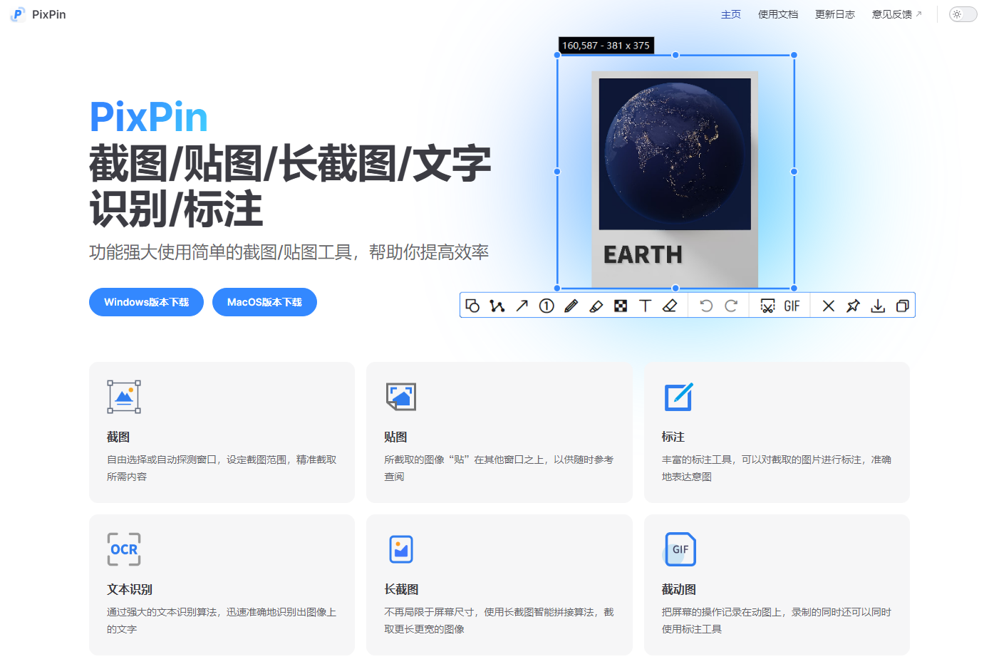Open the 使用文档 navigation item
Image resolution: width=984 pixels, height=664 pixels.
click(778, 14)
